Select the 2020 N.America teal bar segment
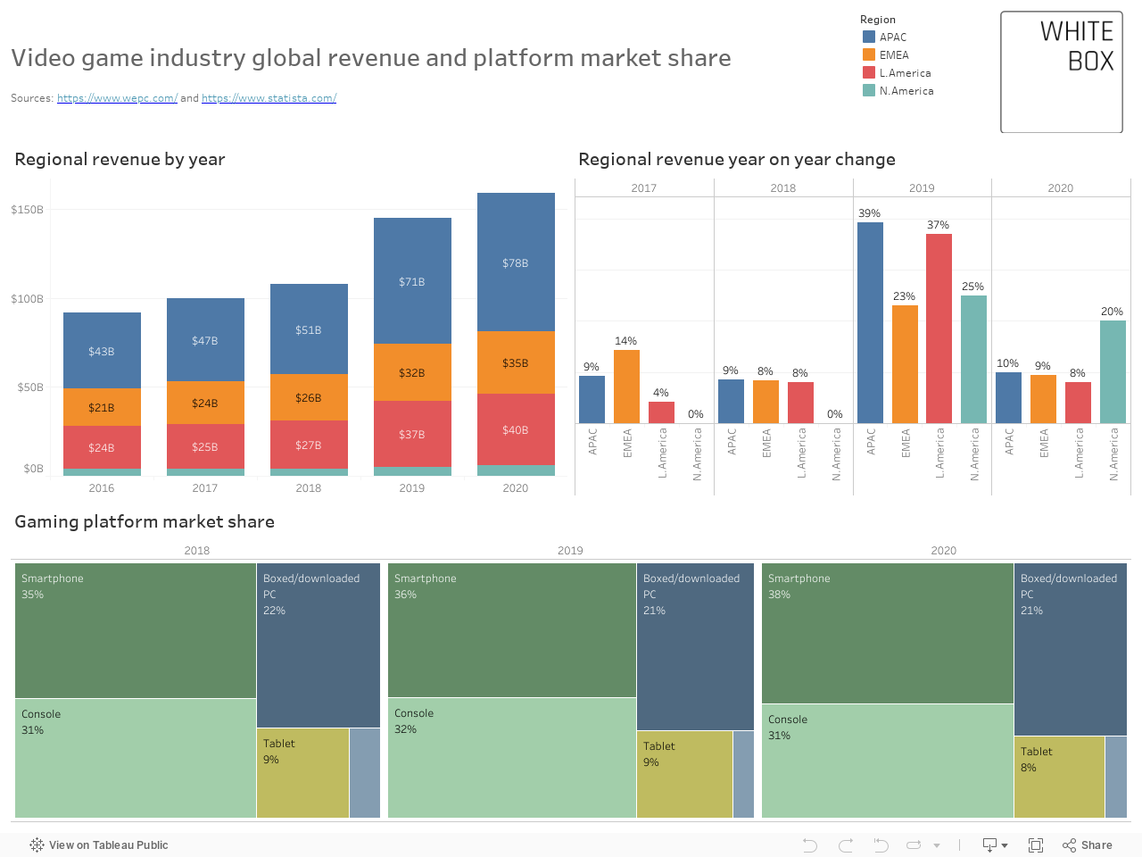 click(516, 470)
